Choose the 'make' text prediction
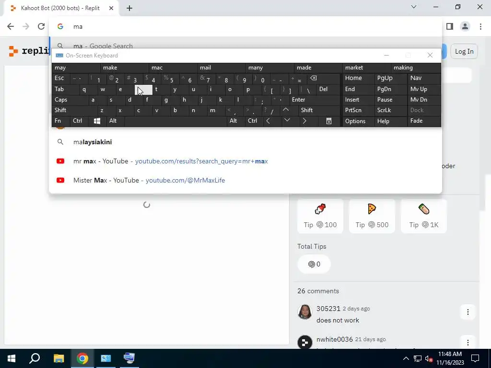This screenshot has height=368, width=491. click(x=124, y=68)
